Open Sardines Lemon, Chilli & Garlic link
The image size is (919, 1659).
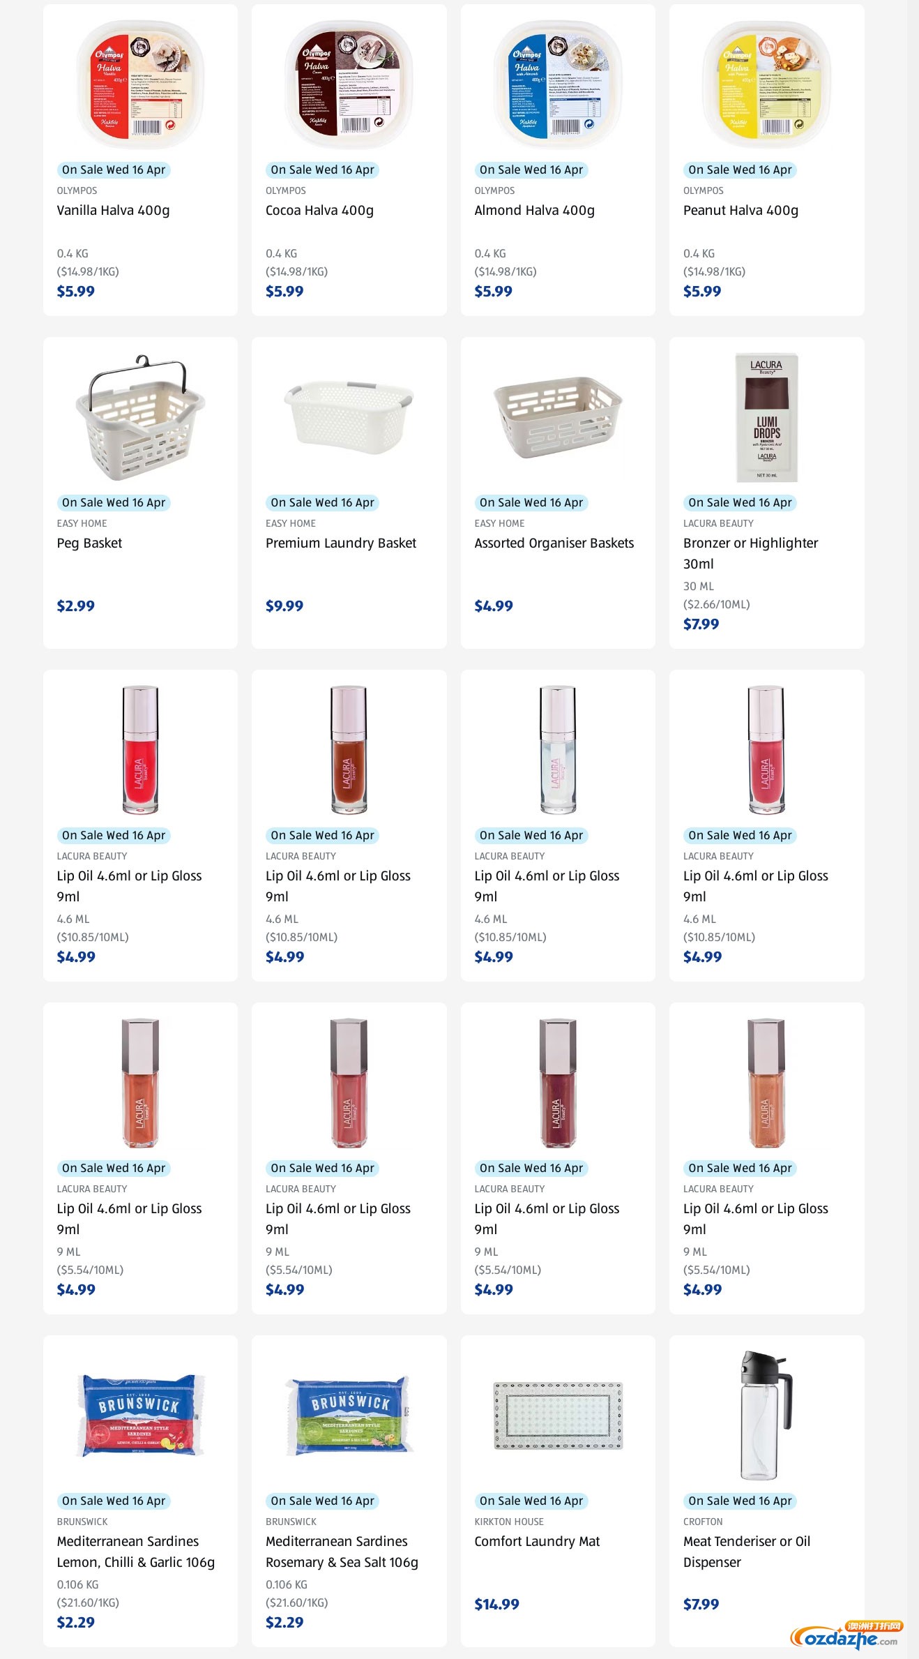135,1552
